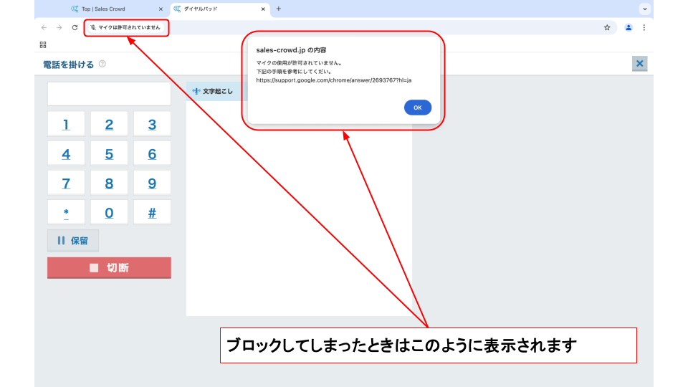Image resolution: width=688 pixels, height=387 pixels.
Task: Click the phone number input field
Action: [109, 94]
